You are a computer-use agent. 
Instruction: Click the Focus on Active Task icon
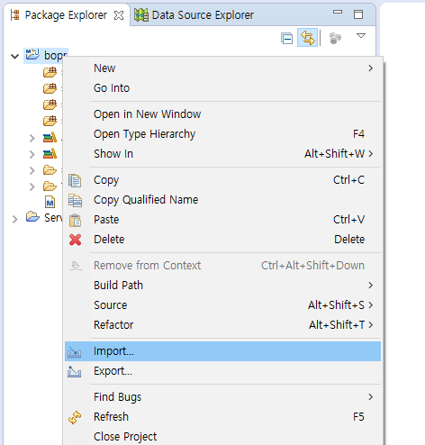335,38
